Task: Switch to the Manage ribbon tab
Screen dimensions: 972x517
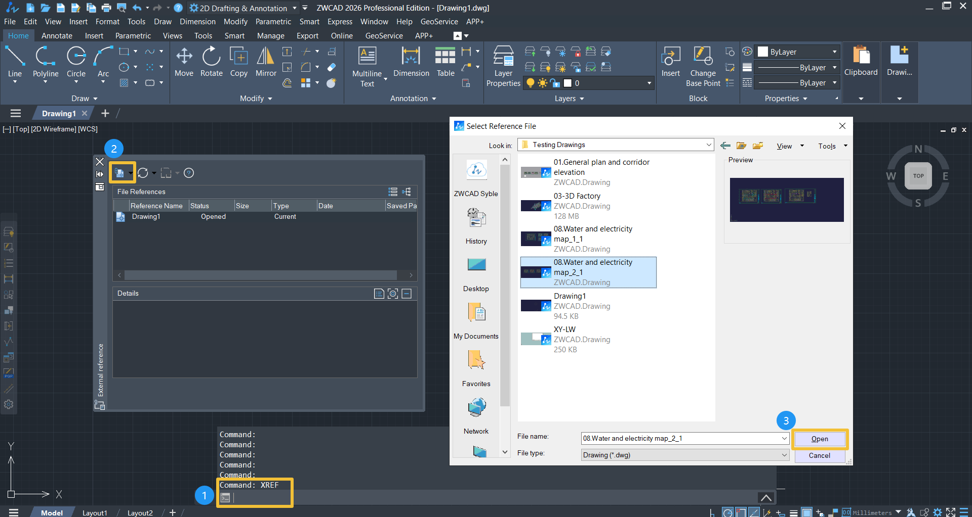Action: [x=271, y=36]
